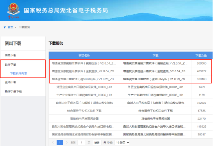Download 自然人税收管理系统扣缴客户端导入接口标准 link
The image size is (213, 146).
(x=154, y=127)
